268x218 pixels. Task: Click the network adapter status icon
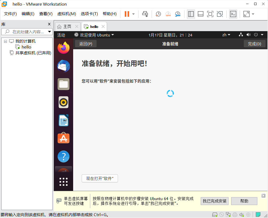point(228,215)
